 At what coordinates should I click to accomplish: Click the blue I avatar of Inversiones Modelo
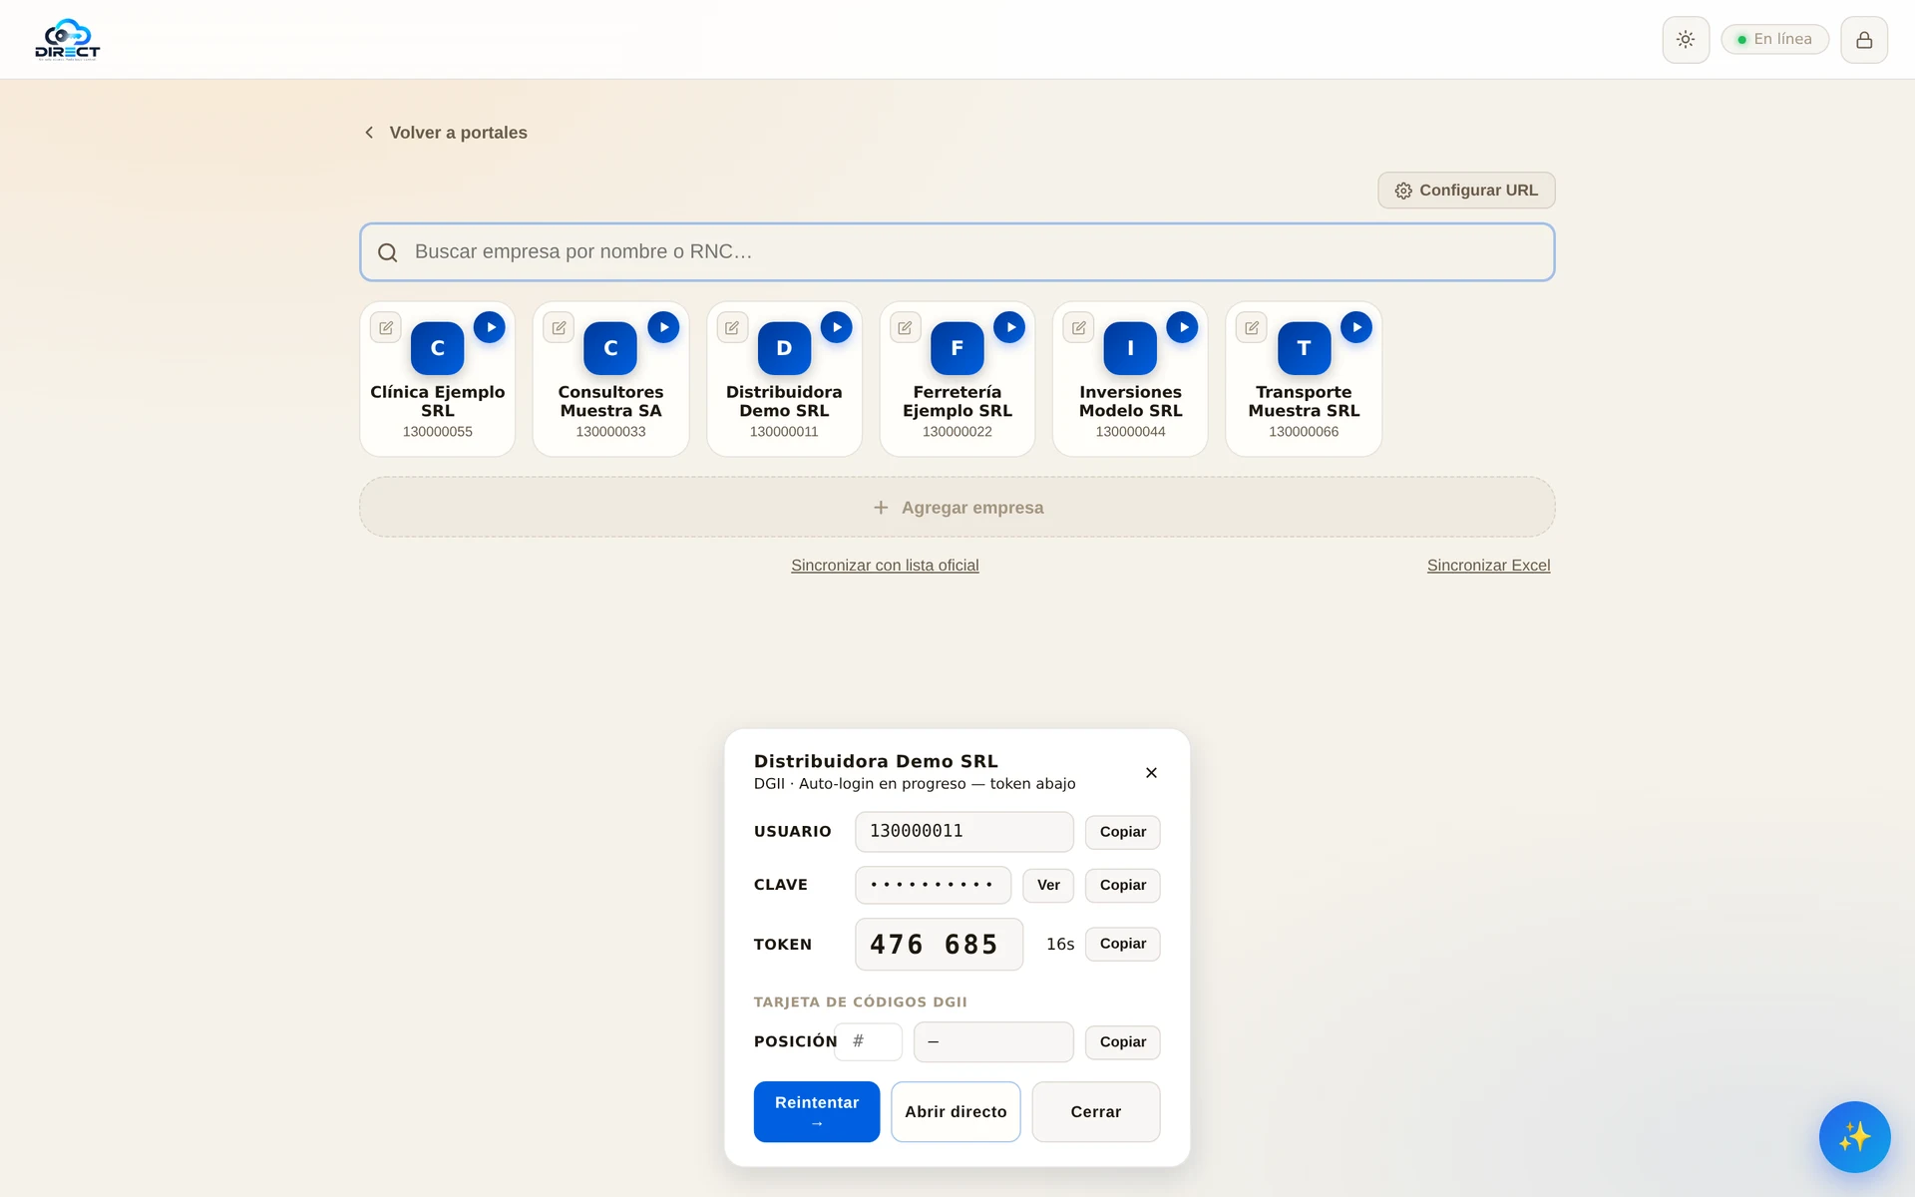click(x=1130, y=348)
